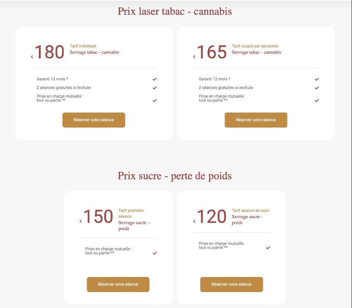Click the checkmark in the première séance card
Image resolution: width=352 pixels, height=308 pixels.
[155, 253]
